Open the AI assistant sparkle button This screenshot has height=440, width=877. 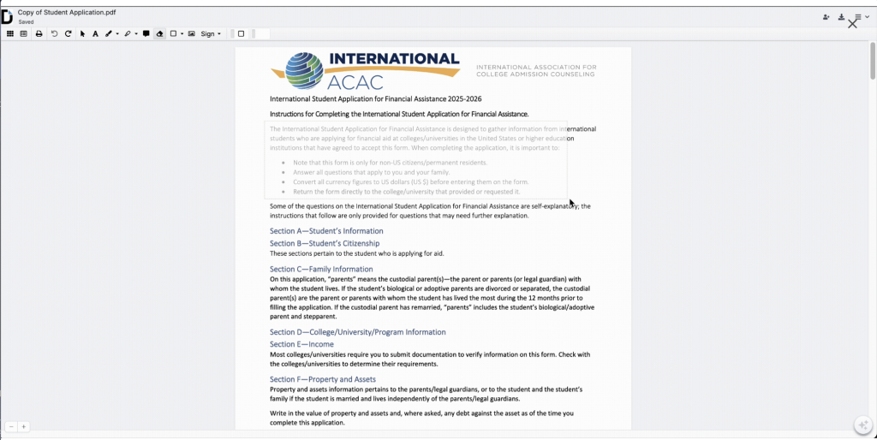pos(863,425)
